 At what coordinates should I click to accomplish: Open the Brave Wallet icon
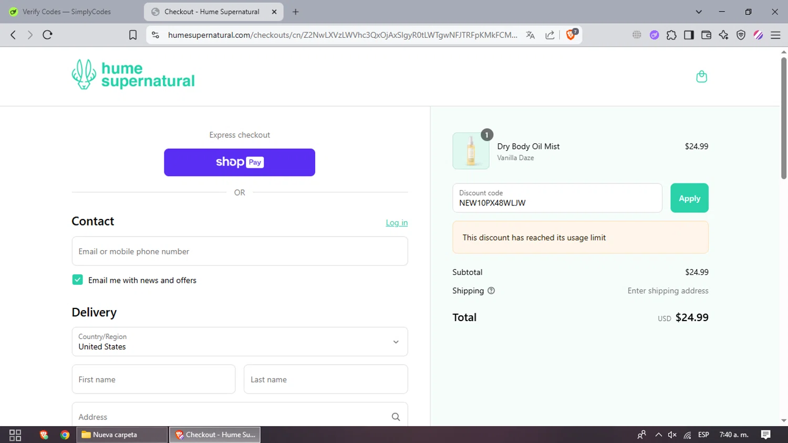tap(706, 35)
